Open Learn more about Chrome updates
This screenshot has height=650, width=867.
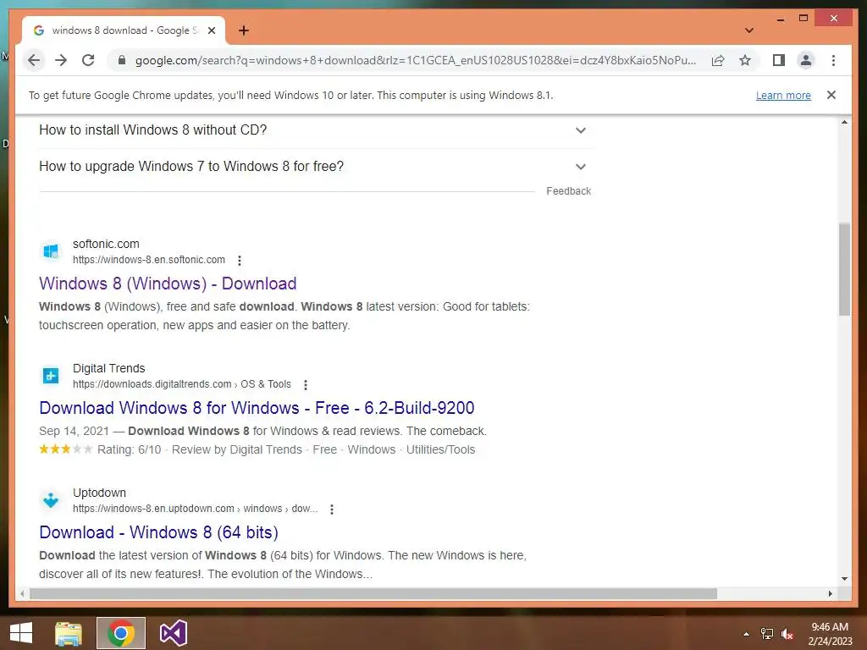783,95
